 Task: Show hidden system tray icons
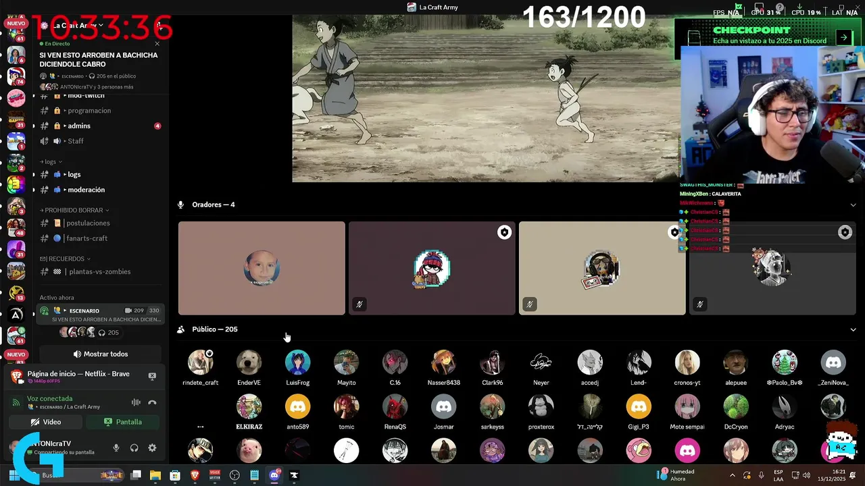point(733,475)
